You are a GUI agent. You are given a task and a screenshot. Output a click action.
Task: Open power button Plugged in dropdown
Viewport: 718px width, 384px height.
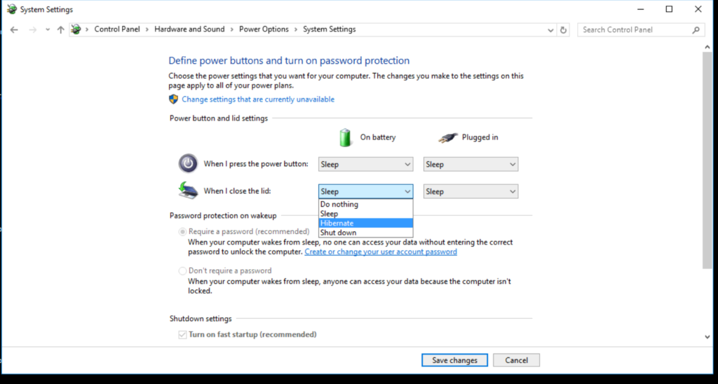click(x=470, y=164)
